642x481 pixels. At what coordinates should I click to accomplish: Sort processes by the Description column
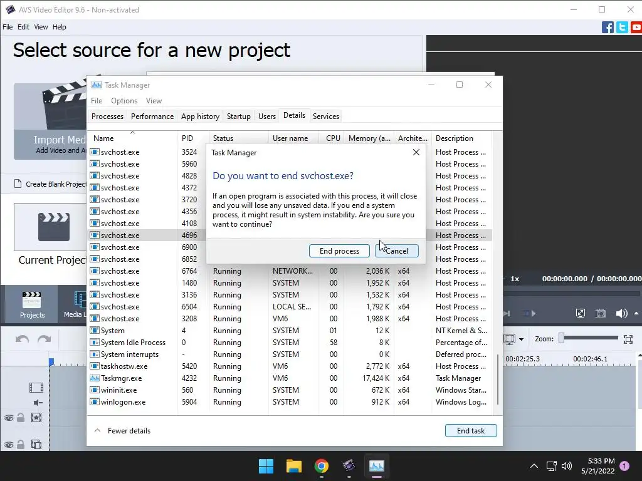point(461,138)
